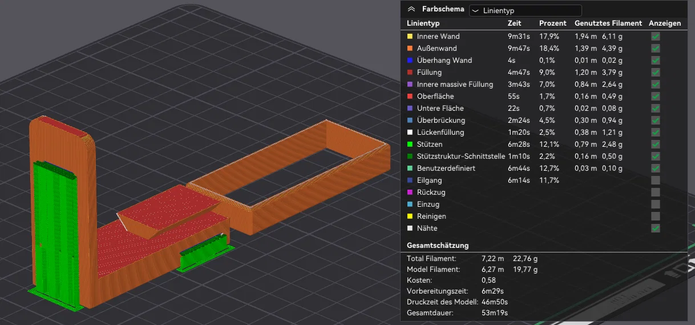695x325 pixels.
Task: Click the Zeit column header
Action: [514, 23]
